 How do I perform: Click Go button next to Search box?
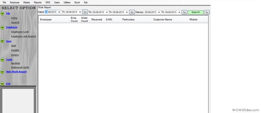207,12
